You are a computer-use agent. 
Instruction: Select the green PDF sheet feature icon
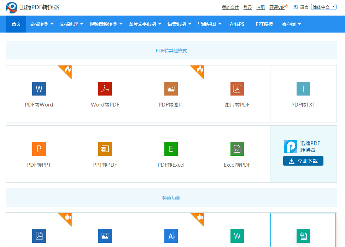pyautogui.click(x=303, y=236)
